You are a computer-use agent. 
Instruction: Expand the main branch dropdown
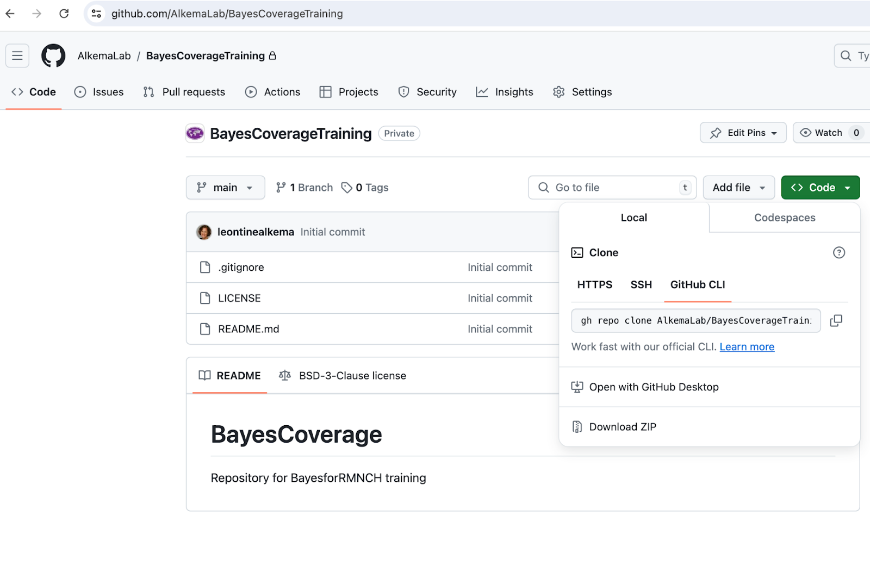(225, 188)
